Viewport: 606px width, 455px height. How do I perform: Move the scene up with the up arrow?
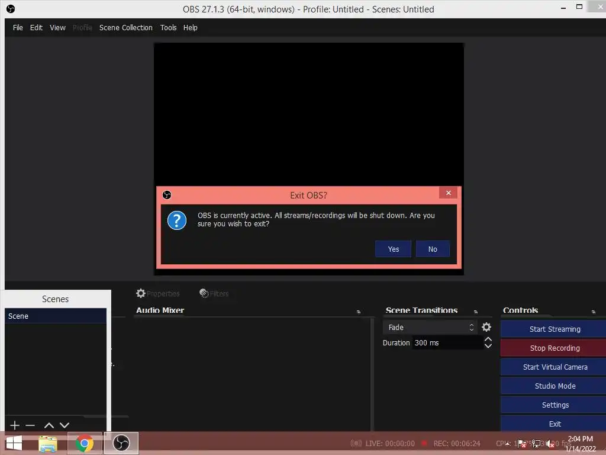click(49, 425)
